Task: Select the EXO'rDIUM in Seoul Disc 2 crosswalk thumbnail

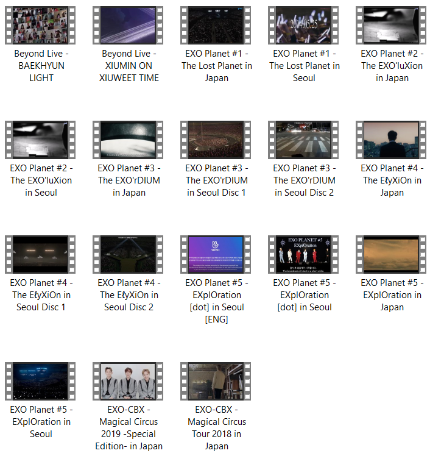Action: click(x=303, y=140)
